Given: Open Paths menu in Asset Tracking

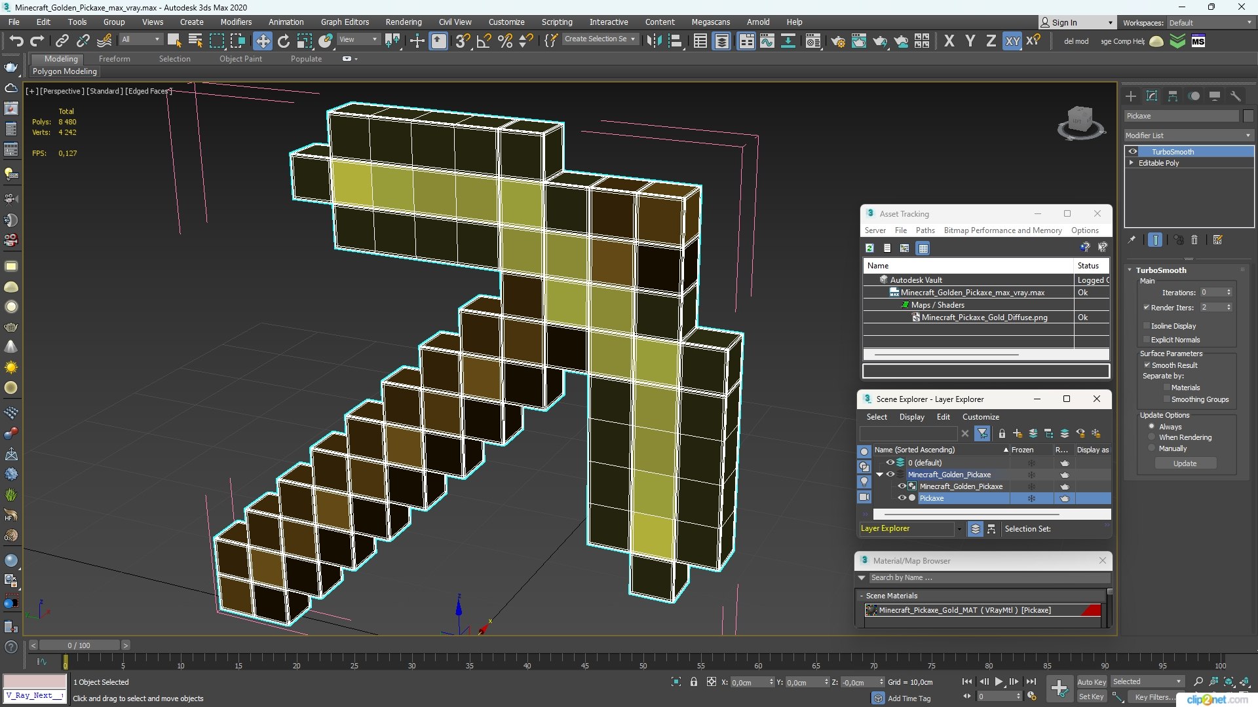Looking at the screenshot, I should [925, 230].
